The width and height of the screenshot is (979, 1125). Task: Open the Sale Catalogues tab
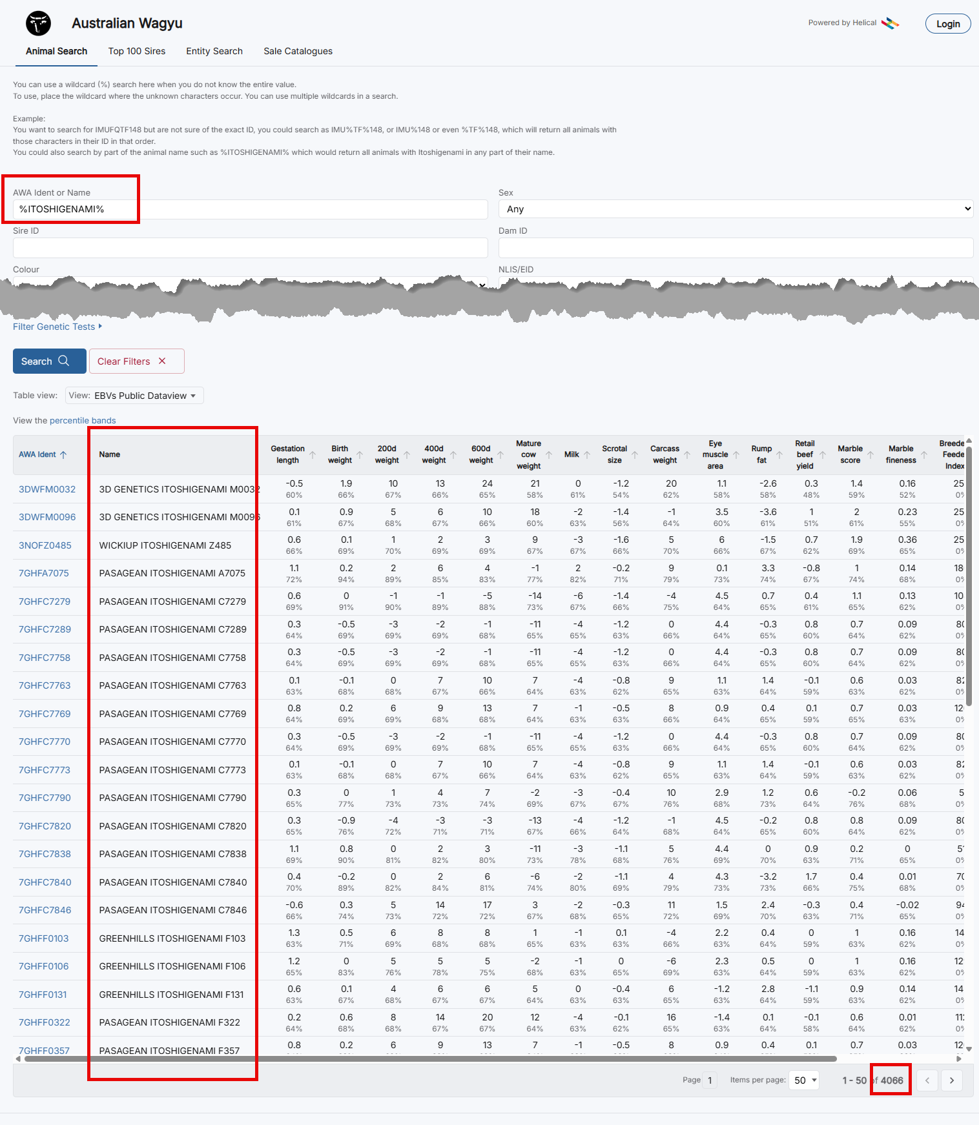[298, 51]
